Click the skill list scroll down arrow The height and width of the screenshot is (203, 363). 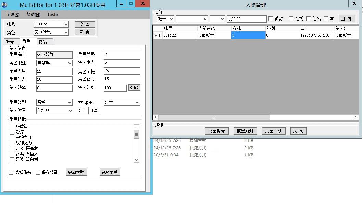136,160
